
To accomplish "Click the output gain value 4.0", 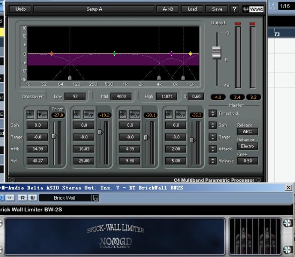I will point(218,97).
